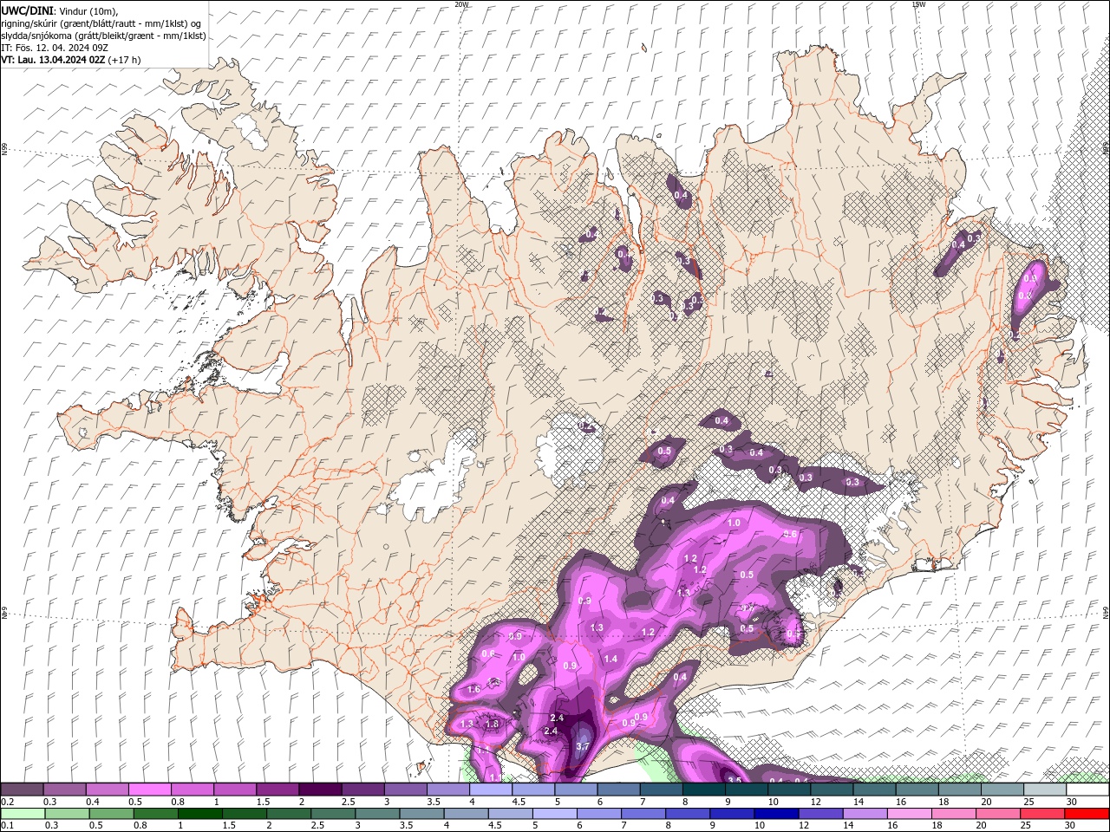Pick the pale grey 25–30 swatch in upper legend

[1044, 790]
